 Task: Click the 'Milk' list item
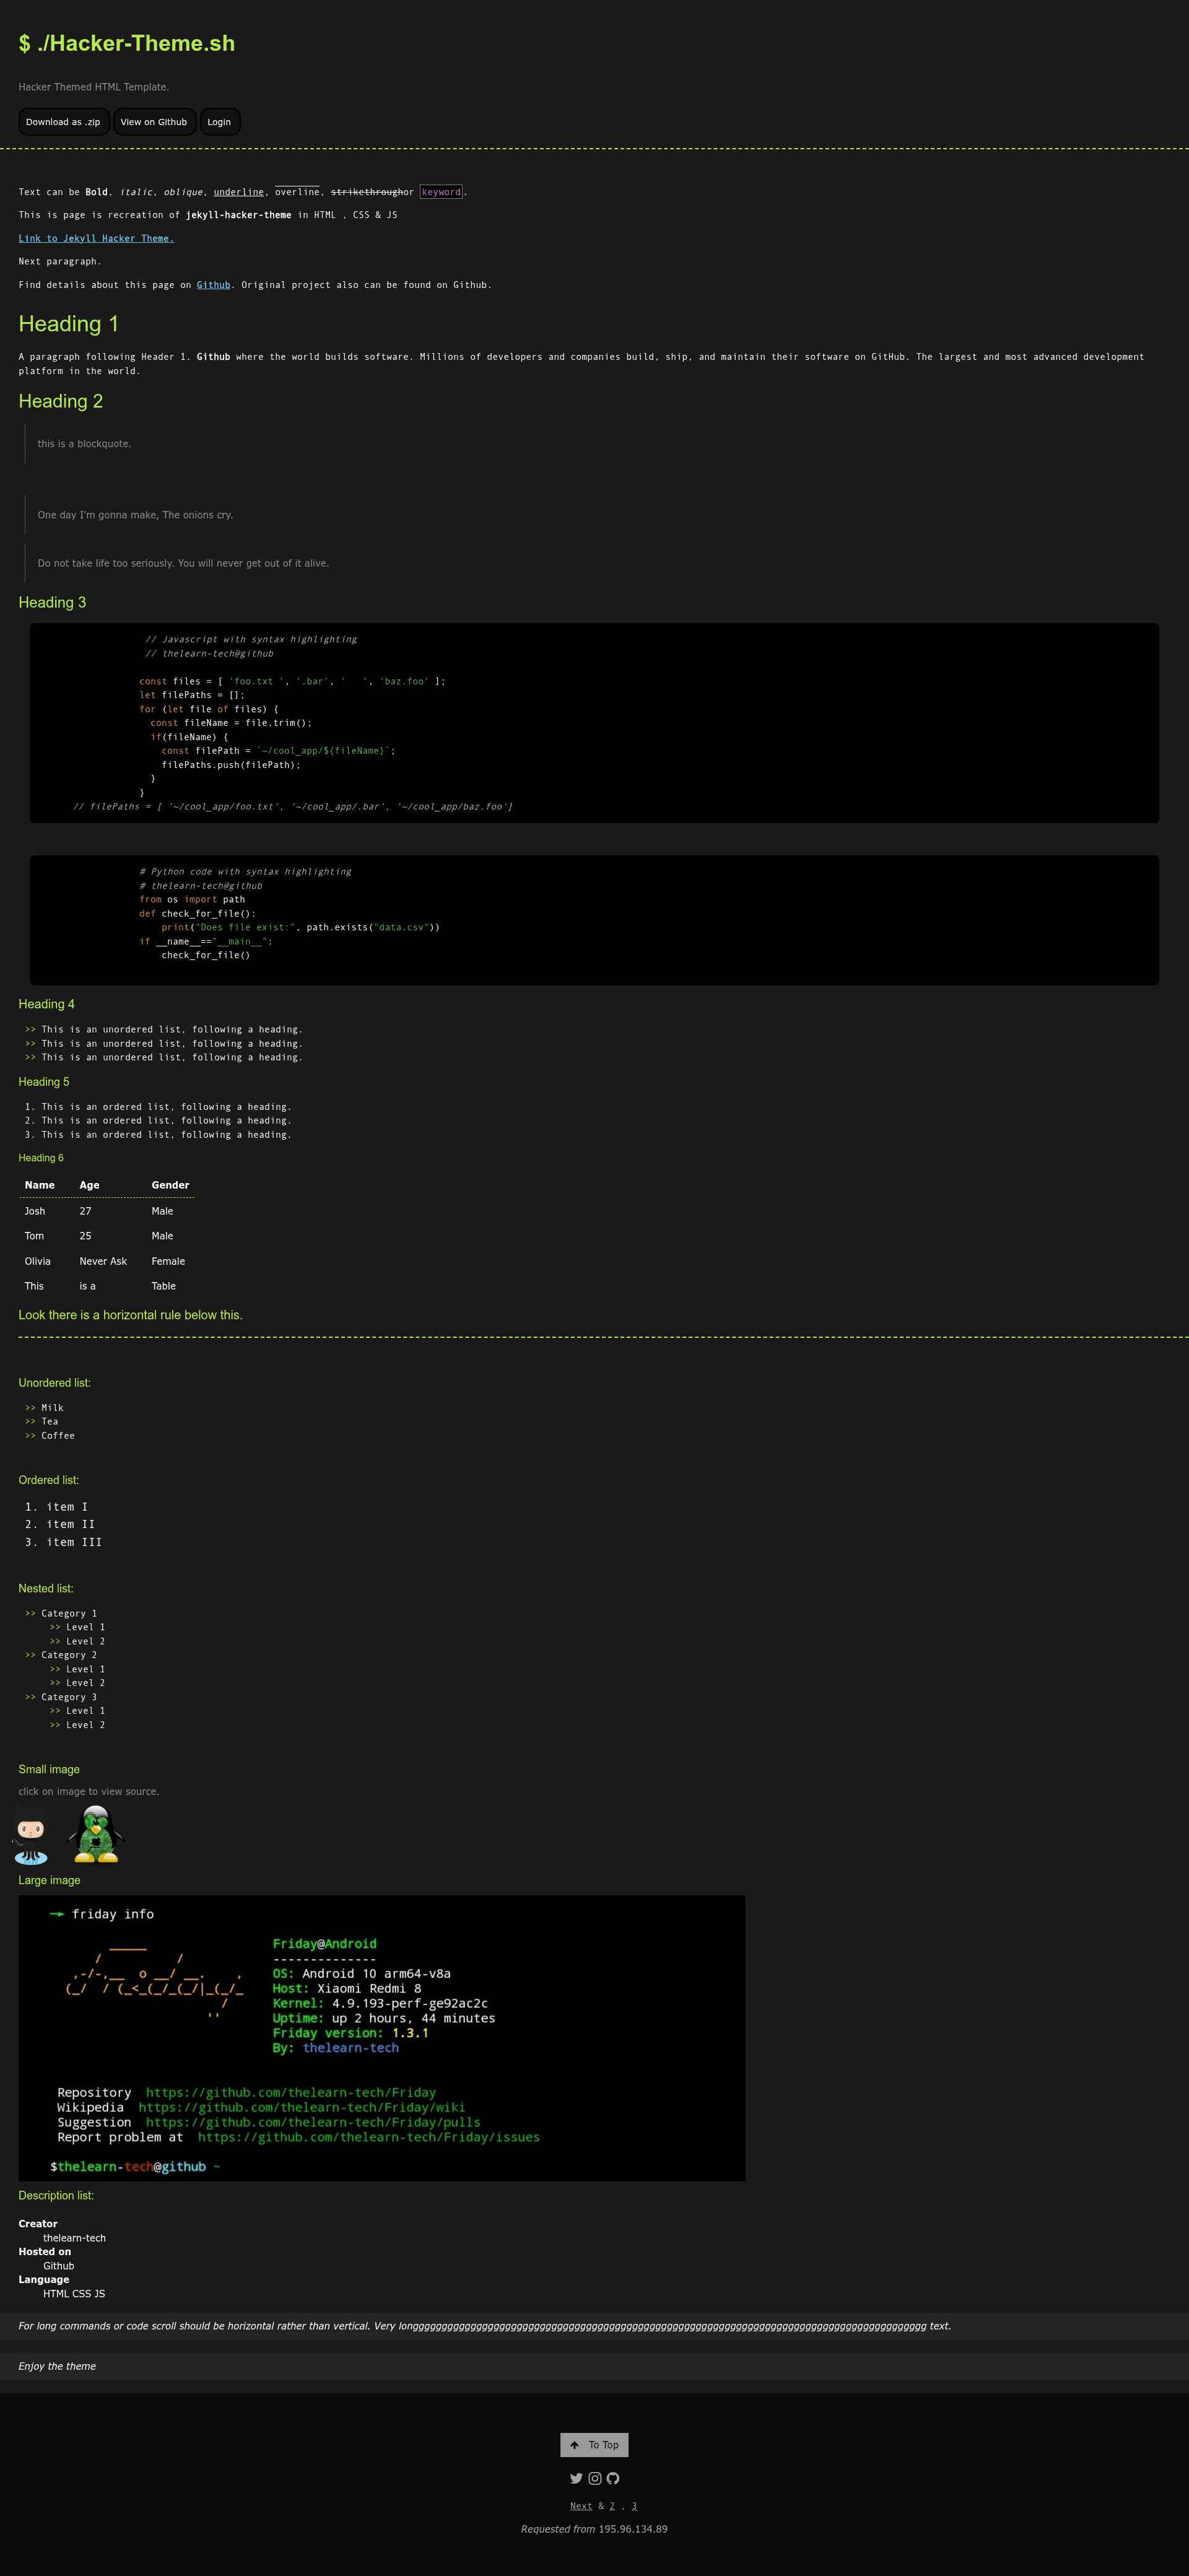pos(52,1408)
